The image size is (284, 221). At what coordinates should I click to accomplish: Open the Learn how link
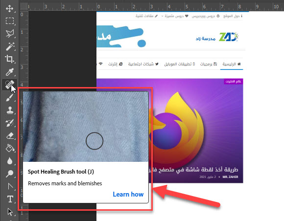[128, 194]
